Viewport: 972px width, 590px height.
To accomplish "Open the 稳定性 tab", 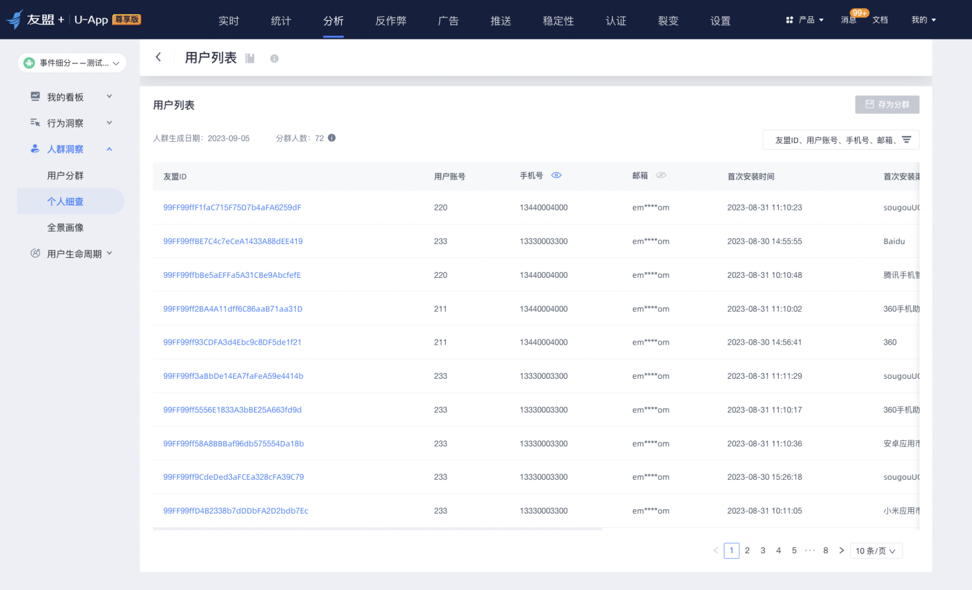I will 559,21.
